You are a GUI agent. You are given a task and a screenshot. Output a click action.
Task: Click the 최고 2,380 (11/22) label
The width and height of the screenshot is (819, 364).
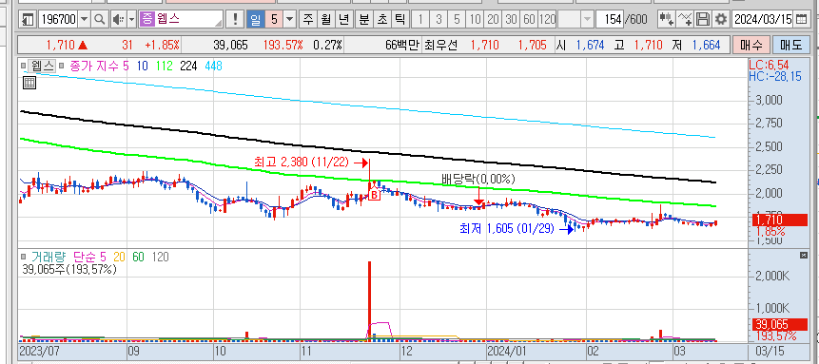pos(302,163)
